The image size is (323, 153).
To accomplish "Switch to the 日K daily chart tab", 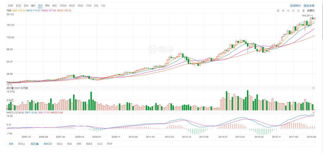I will pos(26,6).
